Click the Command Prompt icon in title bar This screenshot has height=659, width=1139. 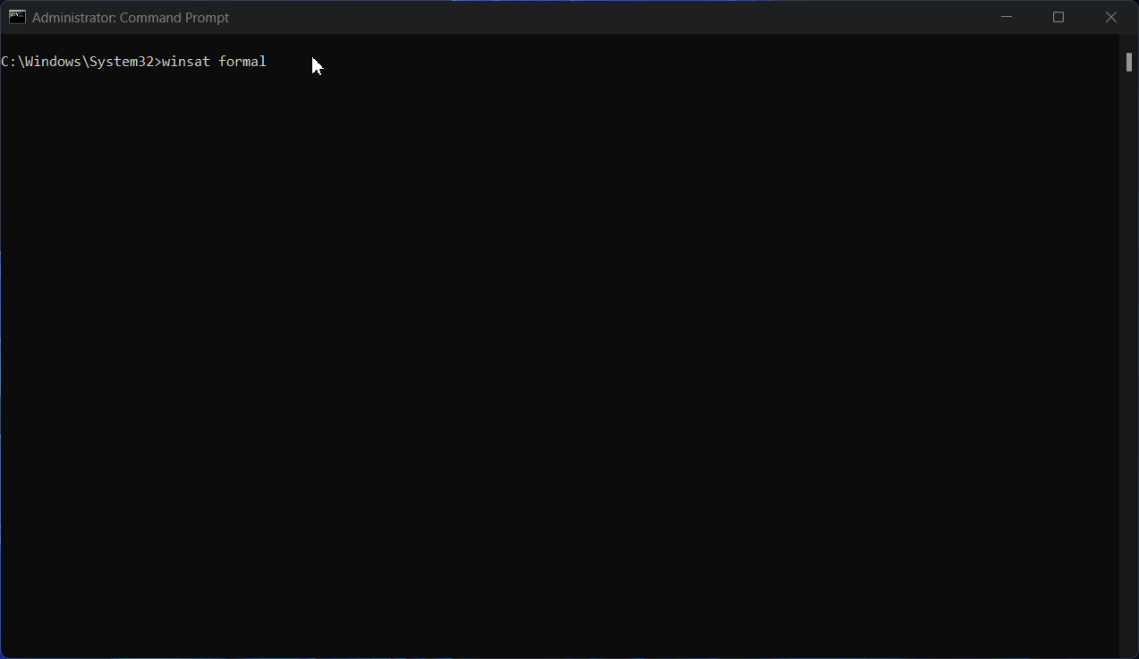coord(17,17)
